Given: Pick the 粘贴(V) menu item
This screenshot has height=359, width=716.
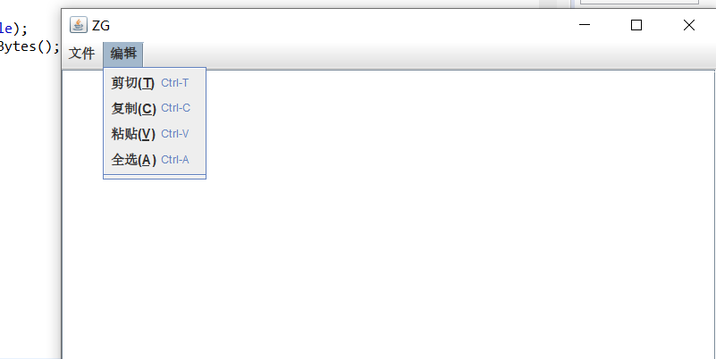Looking at the screenshot, I should click(x=155, y=134).
